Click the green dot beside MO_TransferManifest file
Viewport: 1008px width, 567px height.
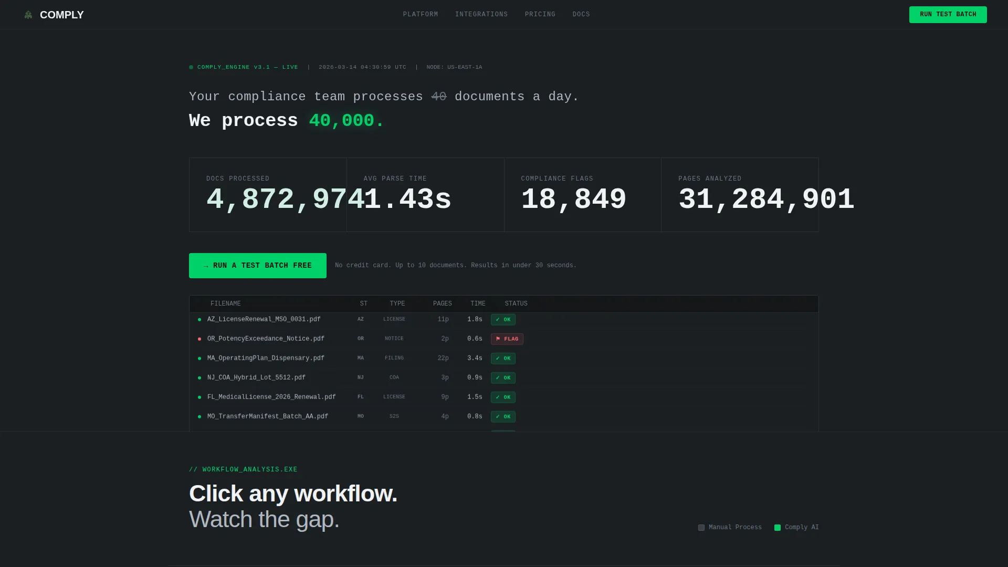(199, 417)
